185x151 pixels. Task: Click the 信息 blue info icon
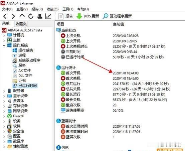(58, 147)
